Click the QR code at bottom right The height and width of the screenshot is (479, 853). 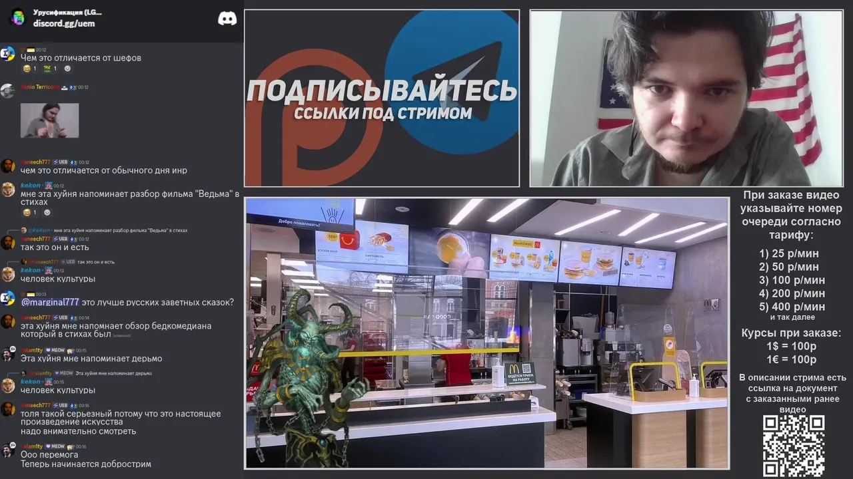click(794, 446)
